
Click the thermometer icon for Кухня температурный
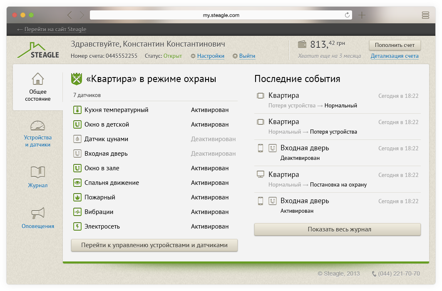pyautogui.click(x=77, y=110)
